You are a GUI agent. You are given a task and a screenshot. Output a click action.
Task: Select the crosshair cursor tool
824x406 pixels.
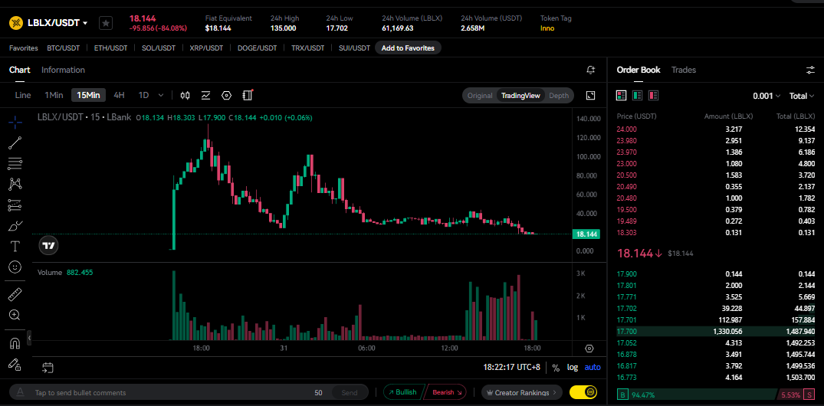coord(15,123)
